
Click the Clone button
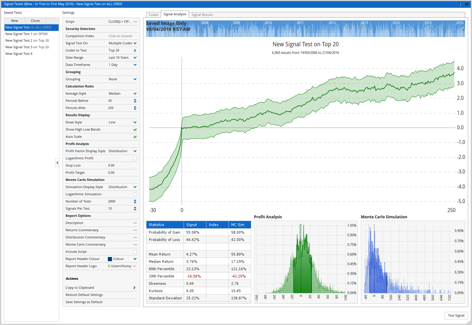(x=35, y=21)
